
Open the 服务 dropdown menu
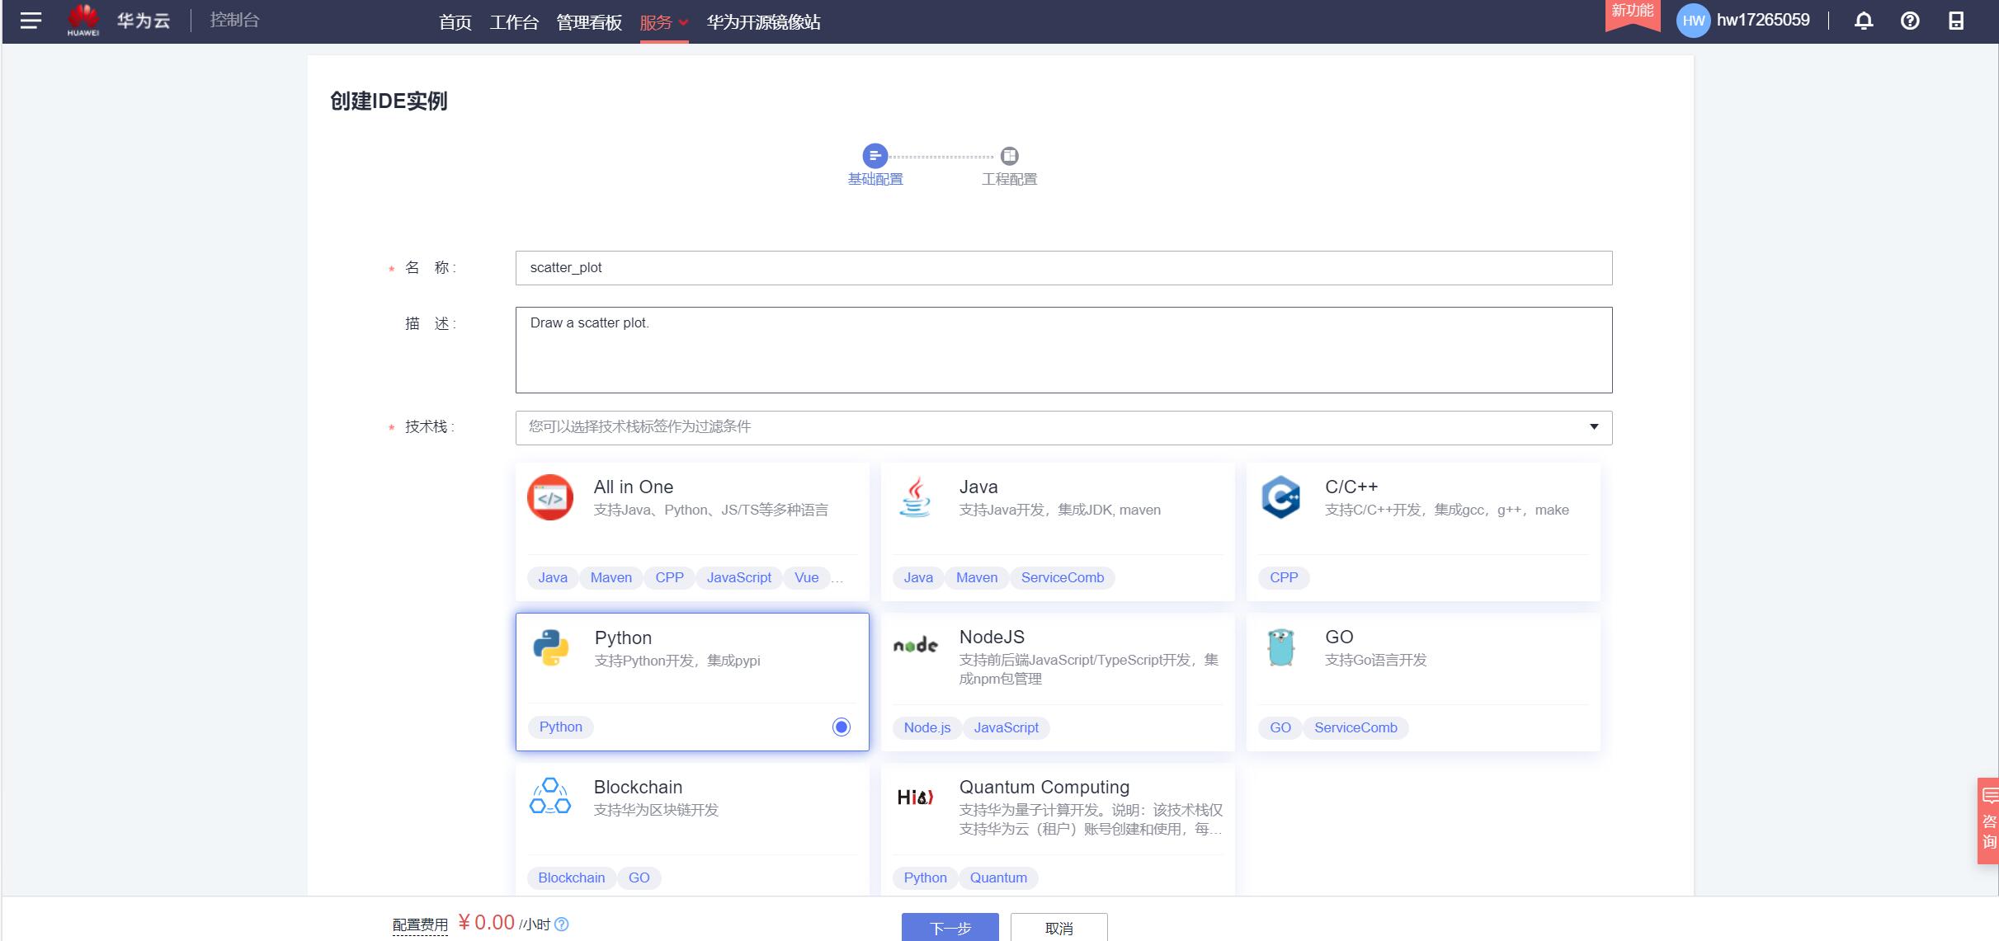point(663,22)
